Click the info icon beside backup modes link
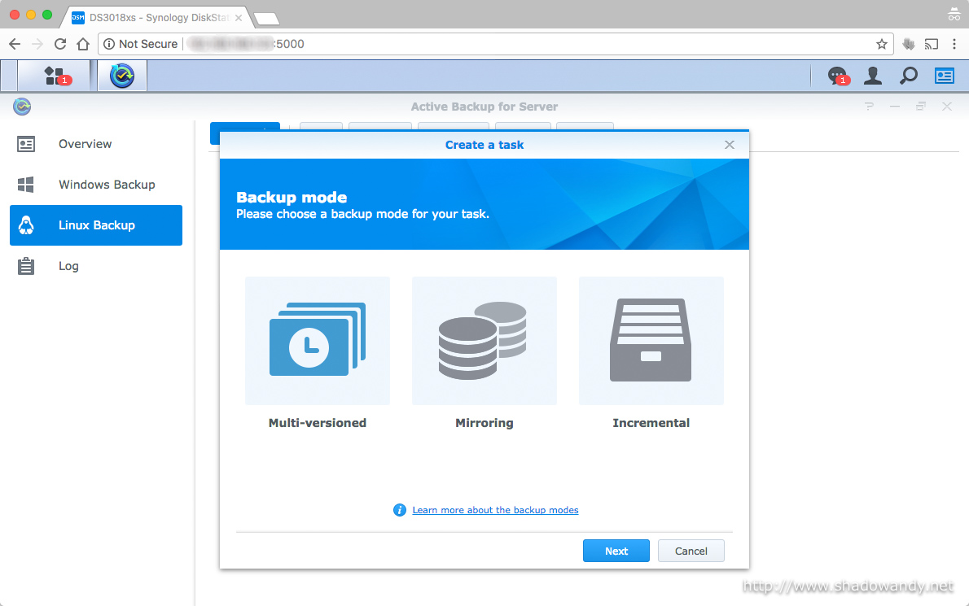Image resolution: width=969 pixels, height=606 pixels. 400,510
